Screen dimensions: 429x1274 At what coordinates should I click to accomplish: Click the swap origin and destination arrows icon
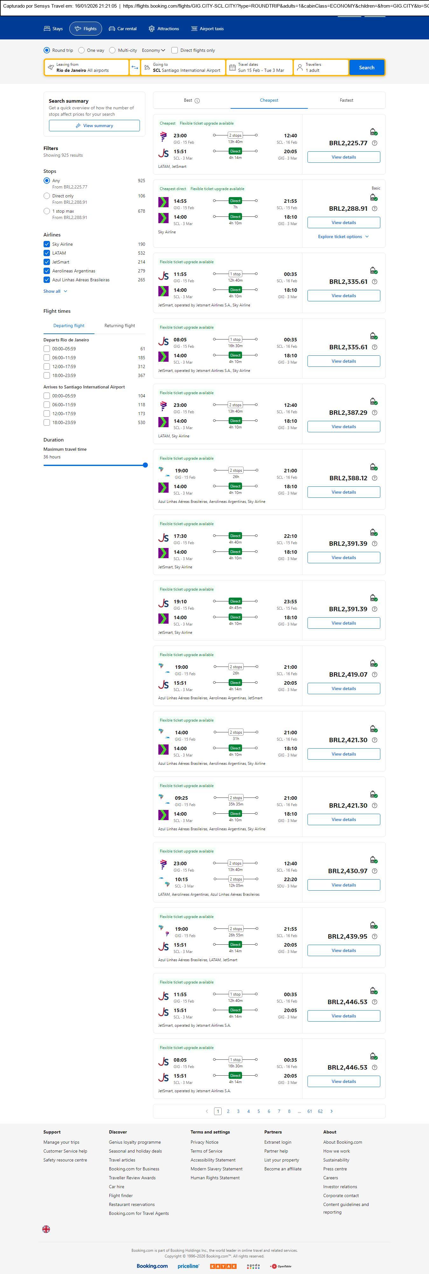point(135,68)
